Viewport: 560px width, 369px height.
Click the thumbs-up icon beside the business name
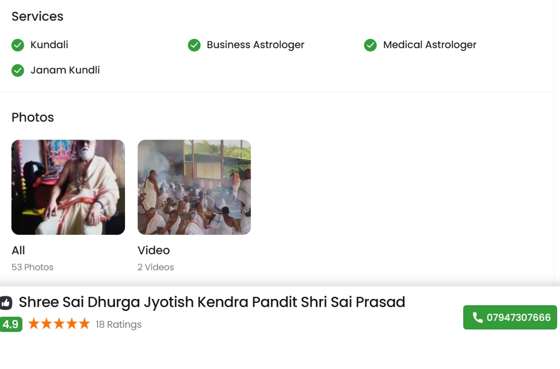[x=6, y=303]
